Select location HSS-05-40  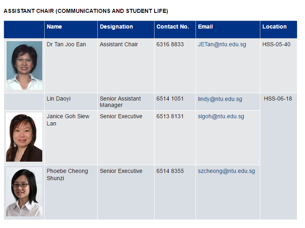click(276, 45)
